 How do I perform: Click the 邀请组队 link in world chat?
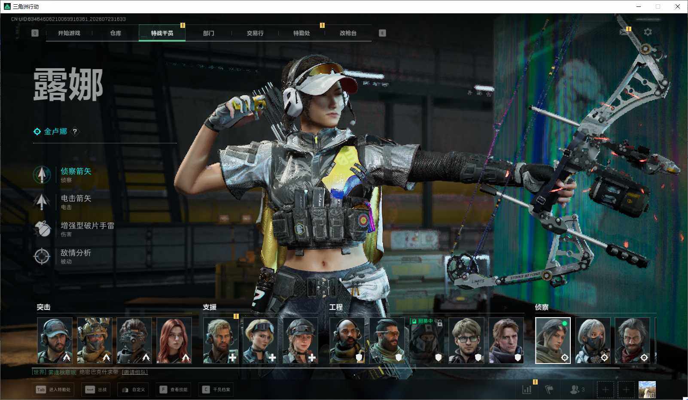135,372
